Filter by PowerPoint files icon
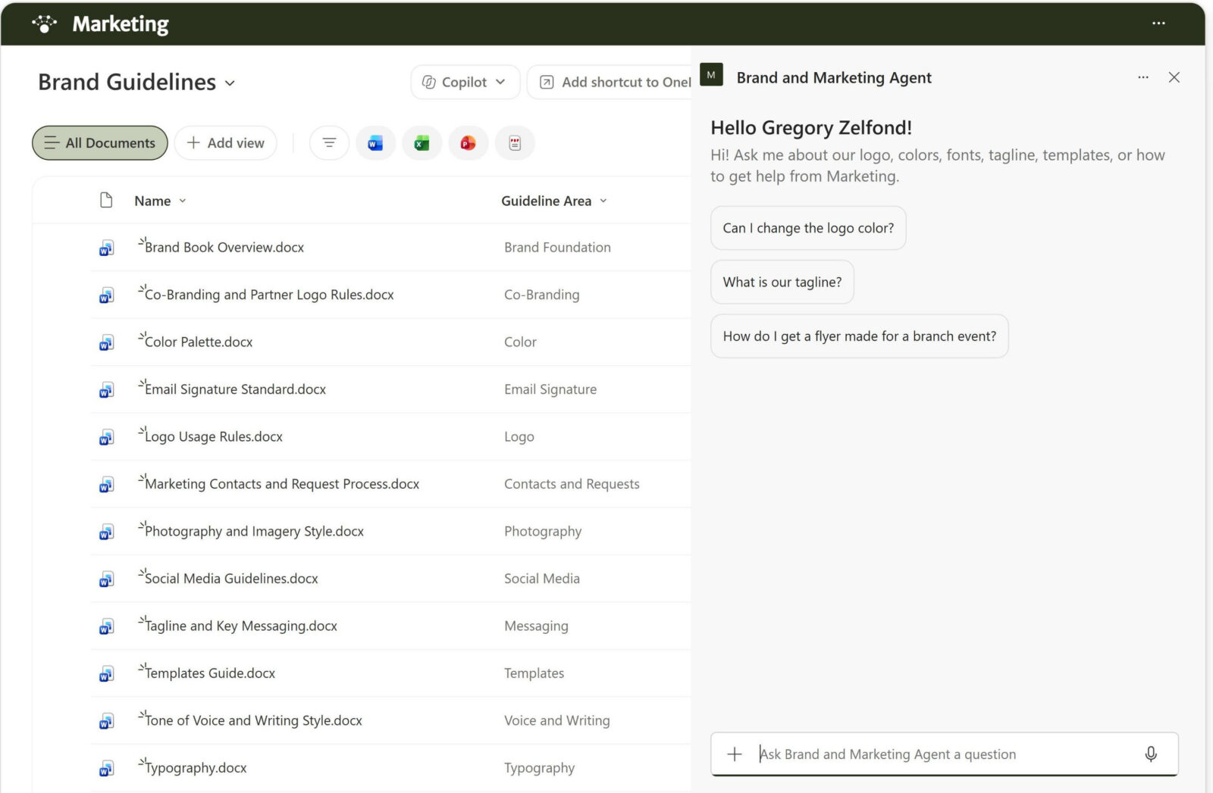Viewport: 1213px width, 793px height. tap(469, 143)
